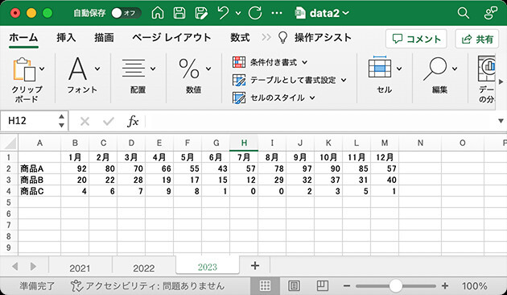The image size is (507, 295).
Task: Open the Undo history dropdown arrow
Action: click(238, 13)
